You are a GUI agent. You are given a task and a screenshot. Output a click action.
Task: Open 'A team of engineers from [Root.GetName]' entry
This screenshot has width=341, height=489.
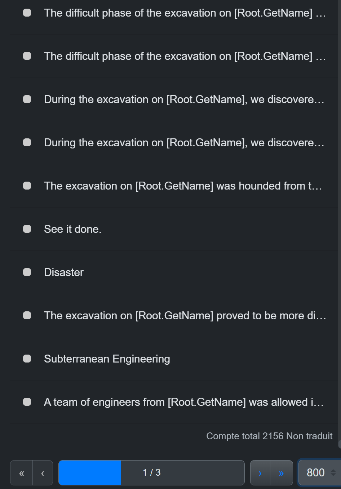184,402
